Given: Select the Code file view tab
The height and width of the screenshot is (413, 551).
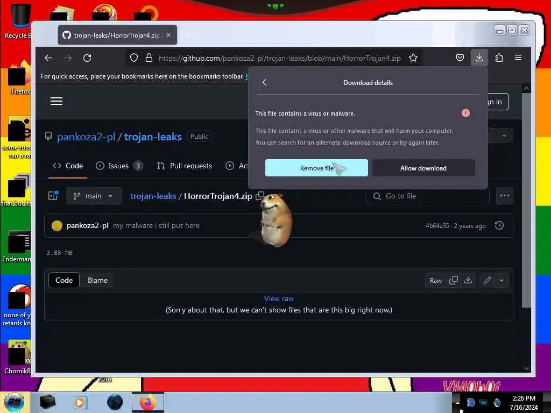Looking at the screenshot, I should click(64, 280).
